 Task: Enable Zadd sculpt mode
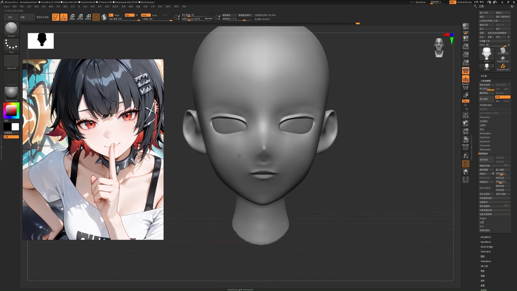[x=145, y=15]
